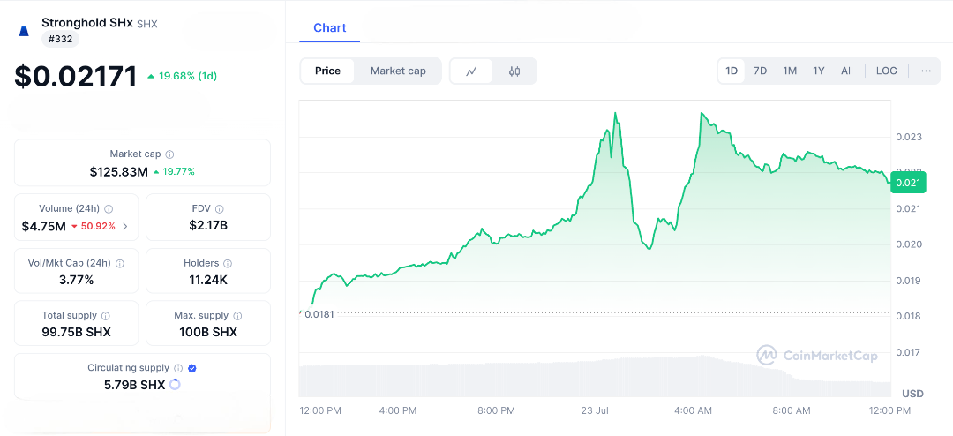Click the 19.68% (1d) price change
The height and width of the screenshot is (436, 953).
[x=183, y=76]
